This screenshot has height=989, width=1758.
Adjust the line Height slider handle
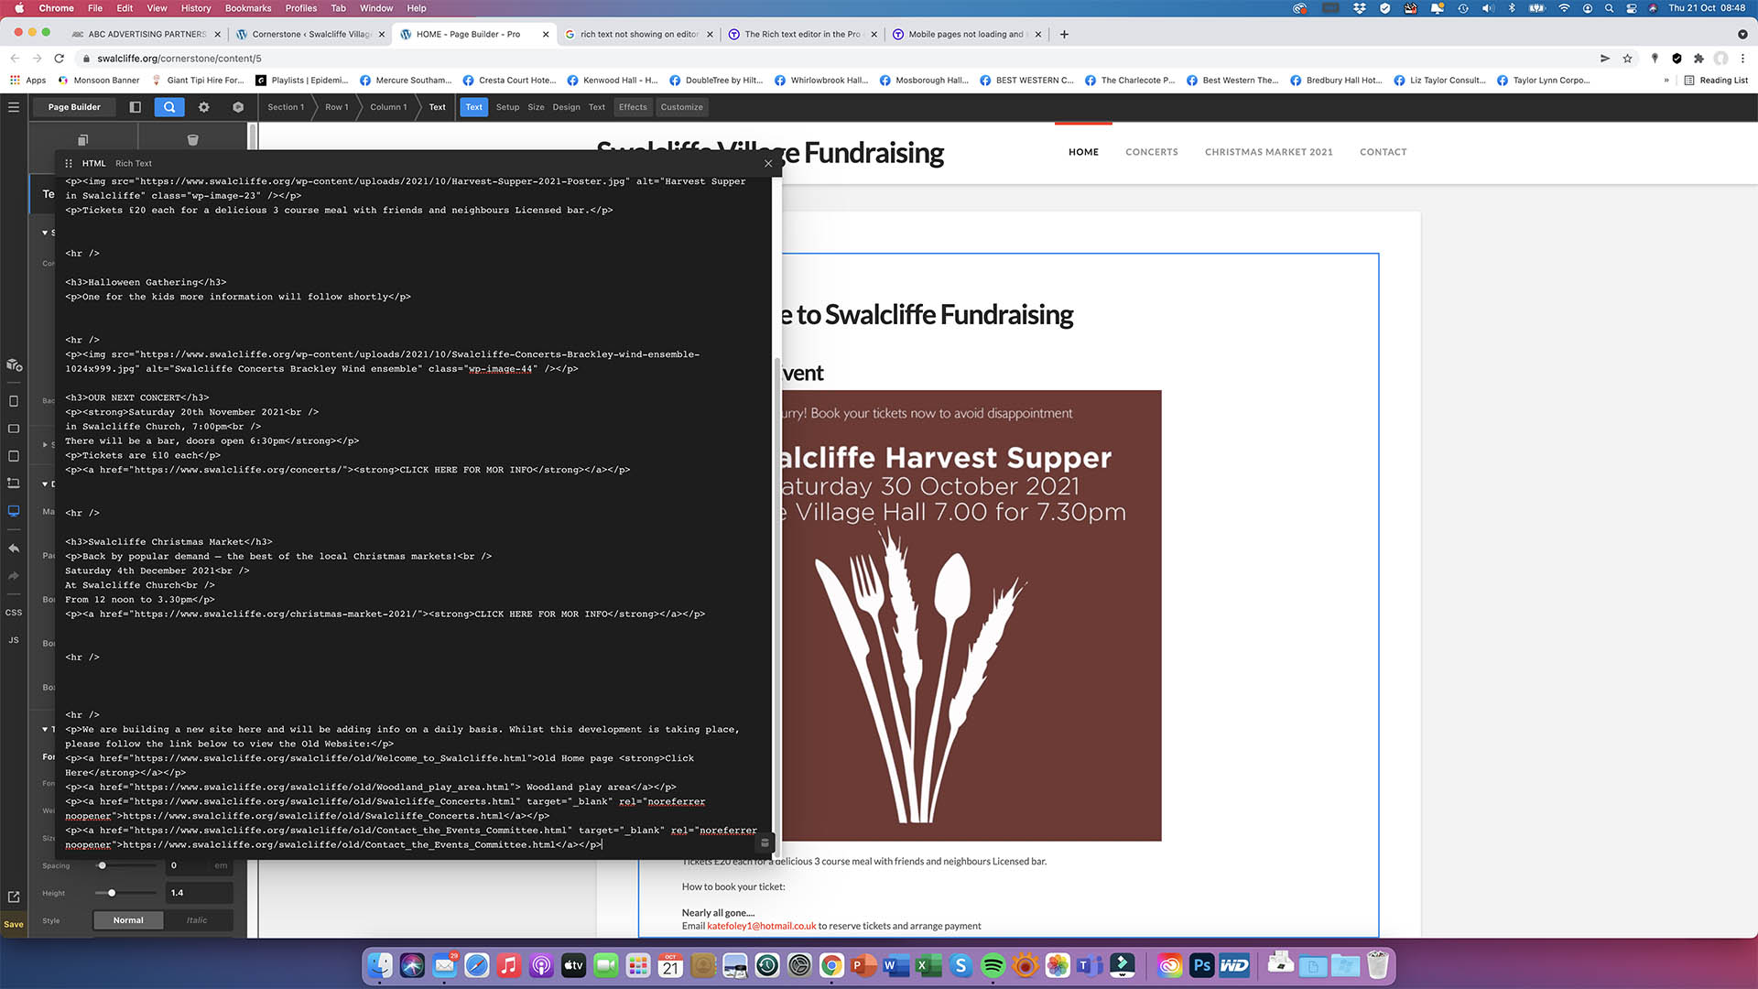coord(112,893)
